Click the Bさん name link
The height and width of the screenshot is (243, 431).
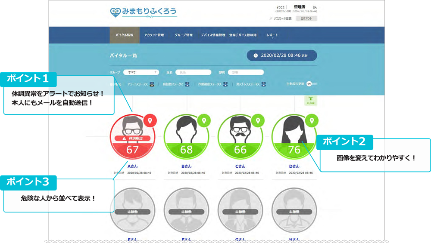tap(186, 166)
